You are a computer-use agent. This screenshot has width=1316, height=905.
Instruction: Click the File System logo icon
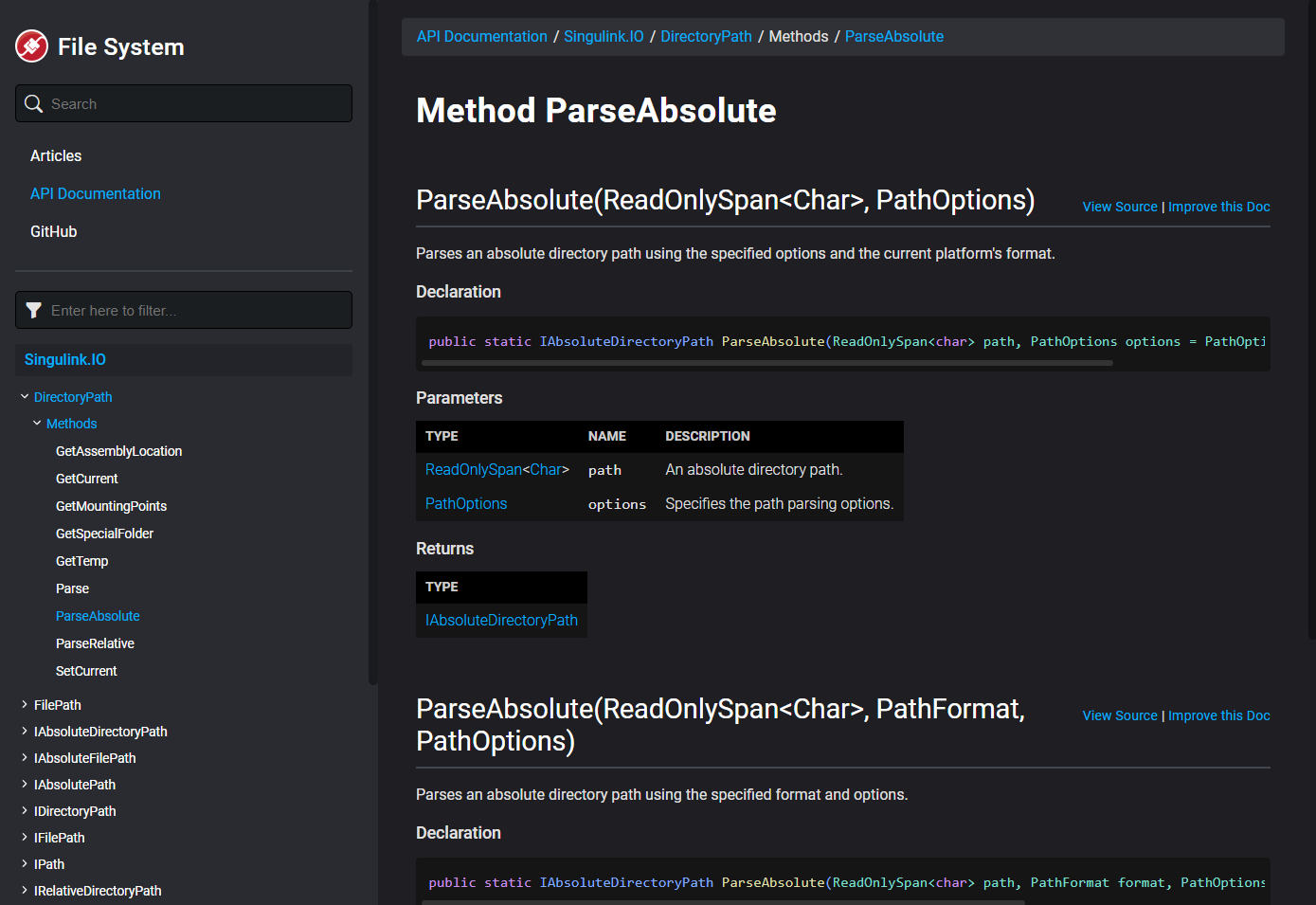coord(31,45)
